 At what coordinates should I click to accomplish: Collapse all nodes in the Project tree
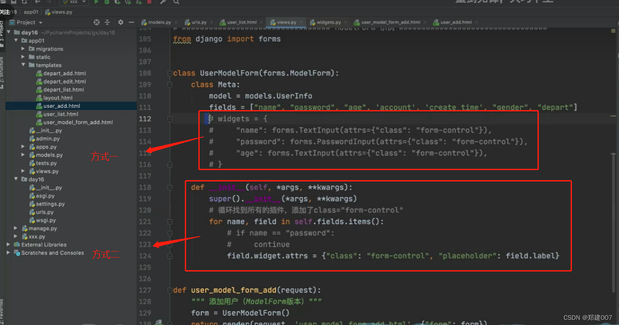point(107,22)
